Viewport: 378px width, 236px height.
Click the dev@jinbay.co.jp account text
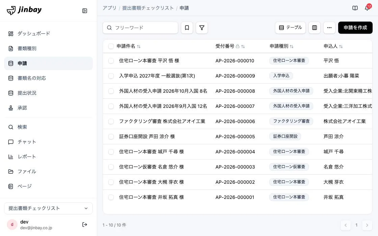pos(36,228)
